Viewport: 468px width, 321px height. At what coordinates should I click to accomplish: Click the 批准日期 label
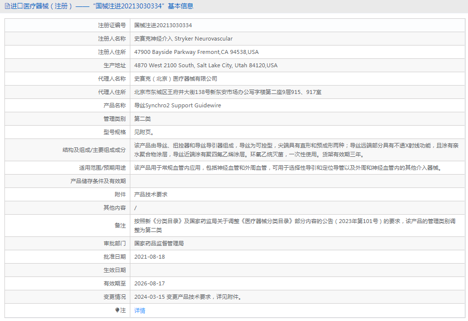(115, 257)
